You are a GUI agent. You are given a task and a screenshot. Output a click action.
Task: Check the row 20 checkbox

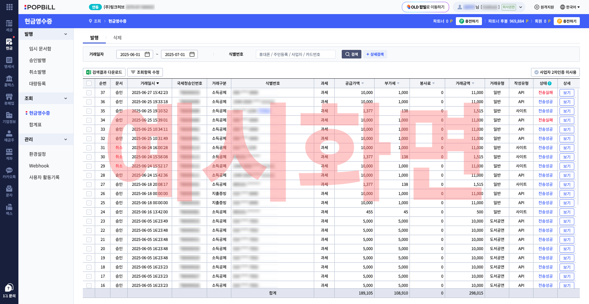point(89,249)
